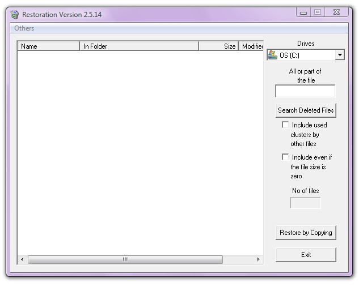Sort results by Modified column header
The image size is (359, 287).
pos(251,46)
